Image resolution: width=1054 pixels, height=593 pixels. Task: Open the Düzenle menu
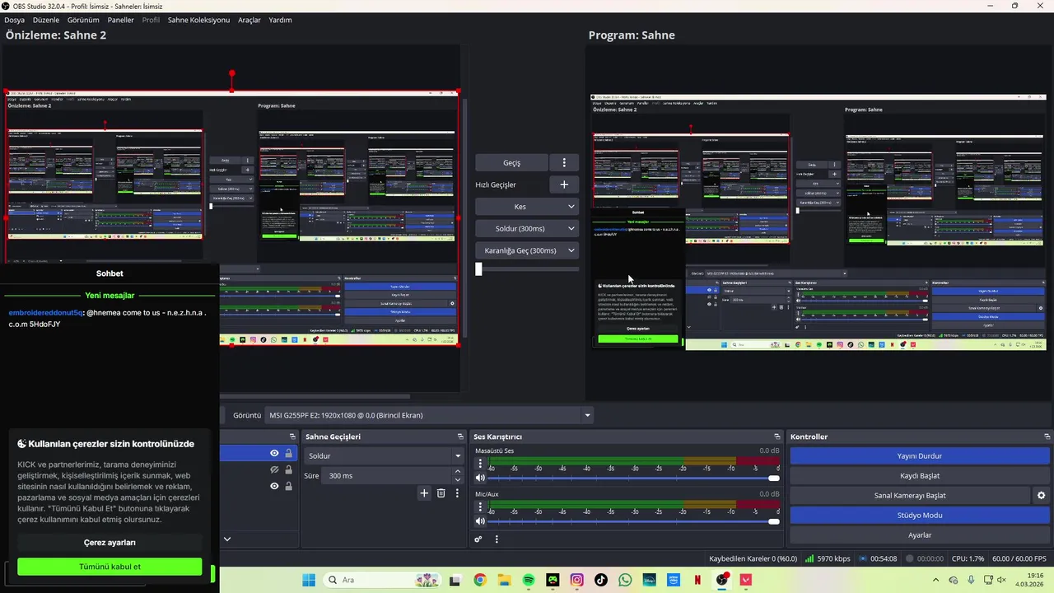[46, 20]
